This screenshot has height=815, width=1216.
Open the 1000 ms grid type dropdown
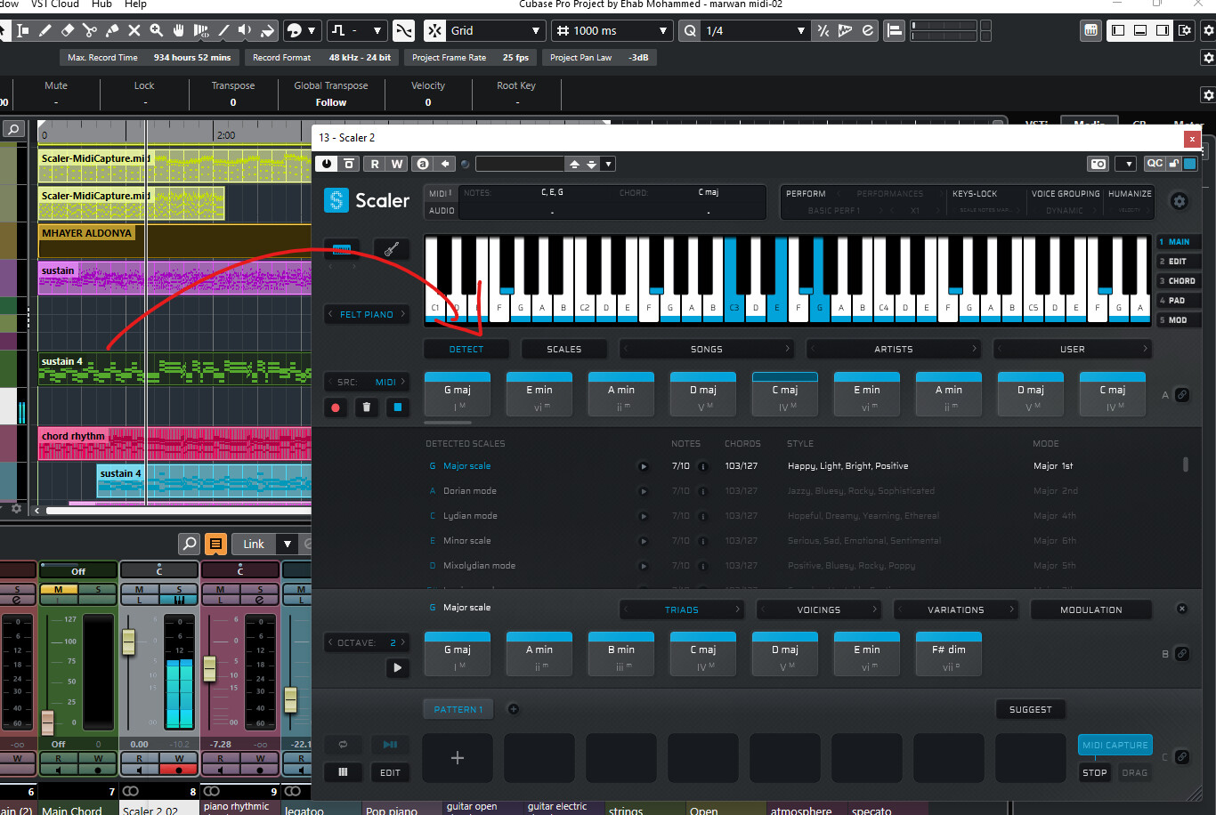612,30
